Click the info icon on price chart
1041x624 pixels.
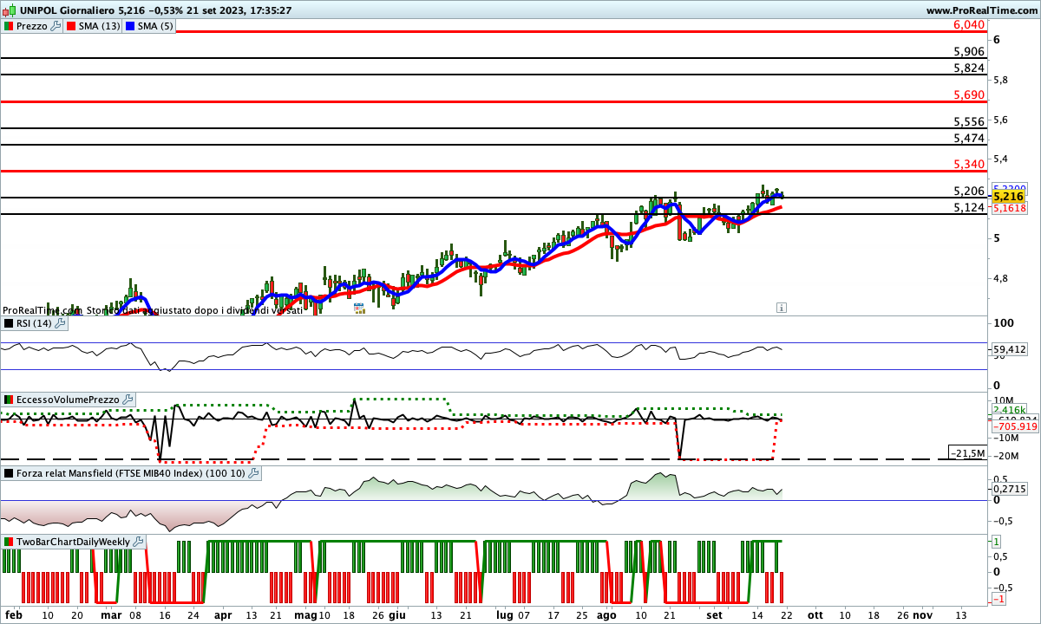coord(782,307)
